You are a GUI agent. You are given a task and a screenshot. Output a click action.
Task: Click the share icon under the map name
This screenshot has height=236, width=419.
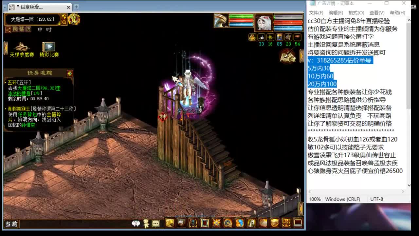(x=8, y=29)
